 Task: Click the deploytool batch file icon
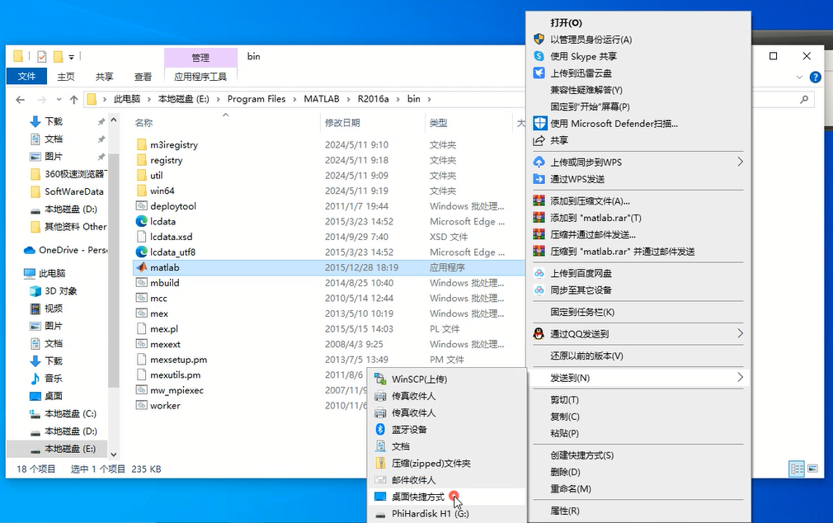(141, 205)
